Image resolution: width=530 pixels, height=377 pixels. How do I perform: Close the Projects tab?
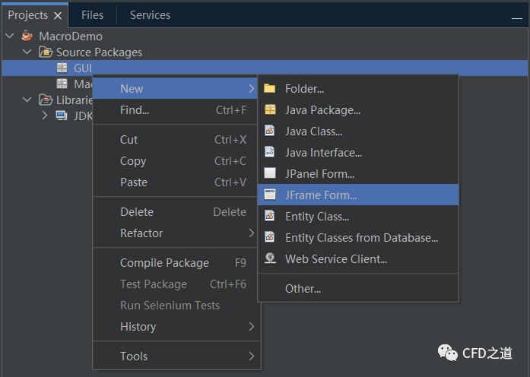58,16
